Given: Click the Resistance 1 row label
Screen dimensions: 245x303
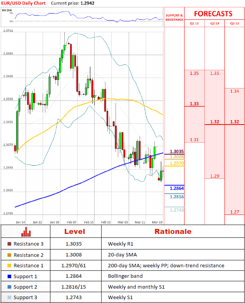Looking at the screenshot, I should pyautogui.click(x=29, y=265).
